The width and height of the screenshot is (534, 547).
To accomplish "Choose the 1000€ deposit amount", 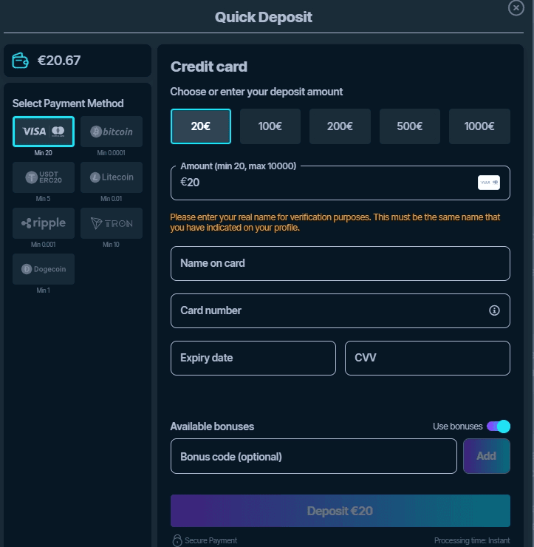I will pyautogui.click(x=479, y=126).
